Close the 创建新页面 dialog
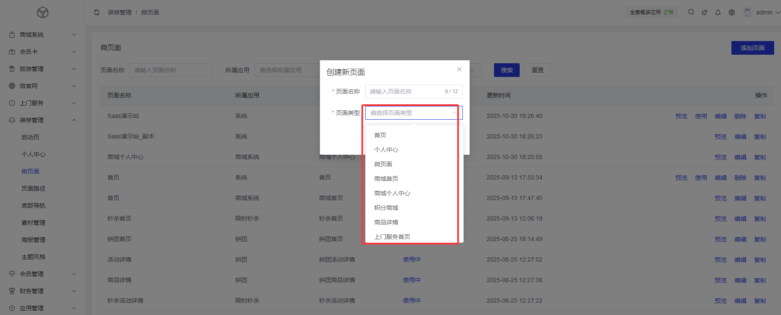 click(x=459, y=69)
